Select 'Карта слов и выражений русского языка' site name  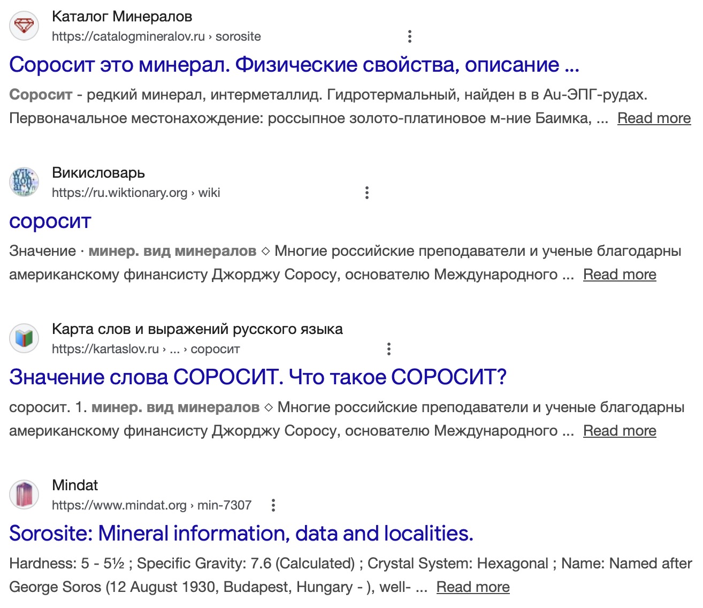(197, 329)
